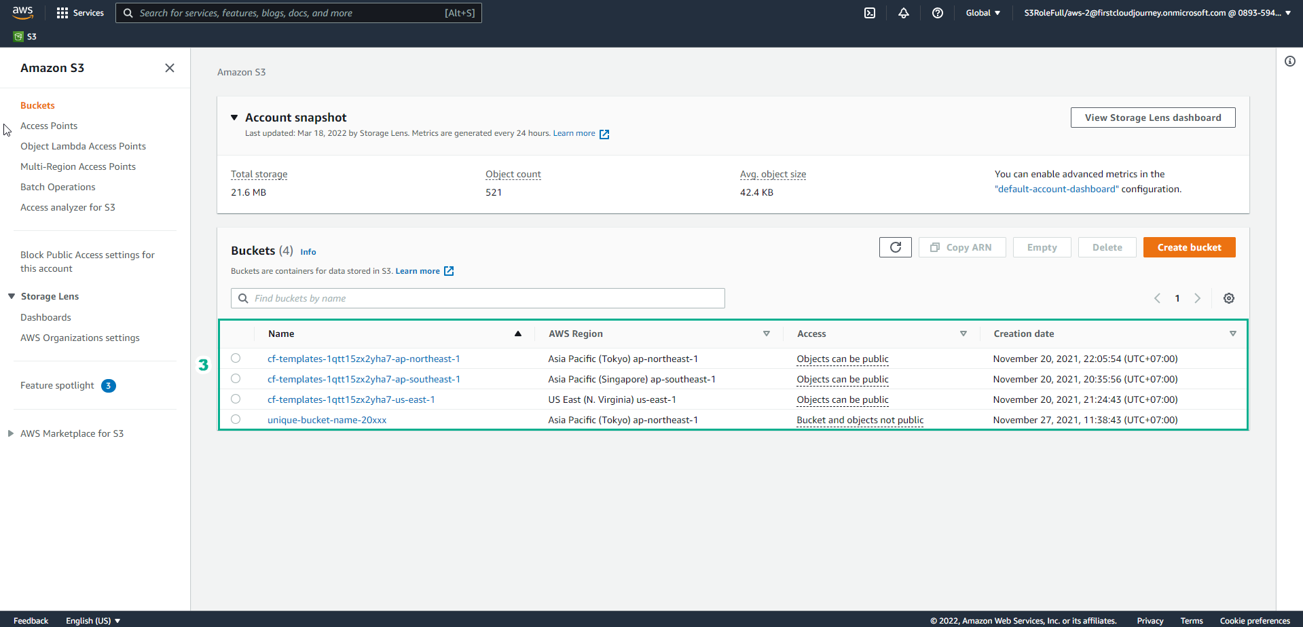1303x627 pixels.
Task: Open Cookie preferences in footer
Action: click(1255, 621)
